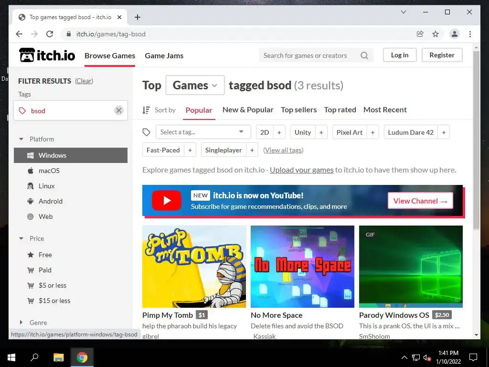Viewport: 489px width, 367px height.
Task: Reload the page in Chrome
Action: pos(50,34)
